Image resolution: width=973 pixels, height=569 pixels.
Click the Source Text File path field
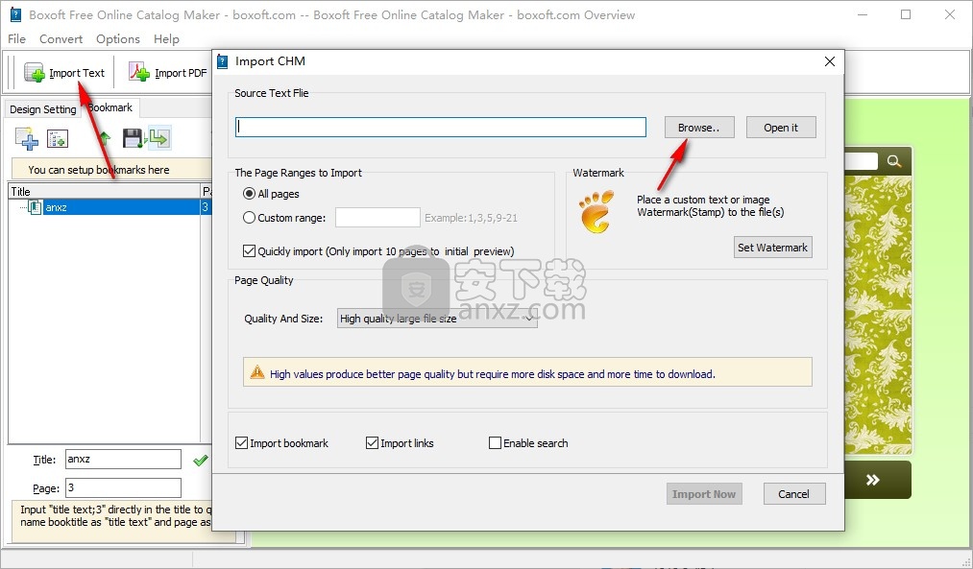coord(441,127)
